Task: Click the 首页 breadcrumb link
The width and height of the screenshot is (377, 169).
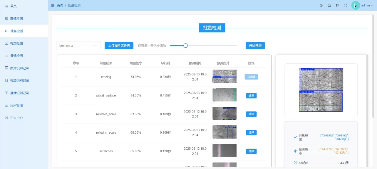Action: click(x=60, y=6)
